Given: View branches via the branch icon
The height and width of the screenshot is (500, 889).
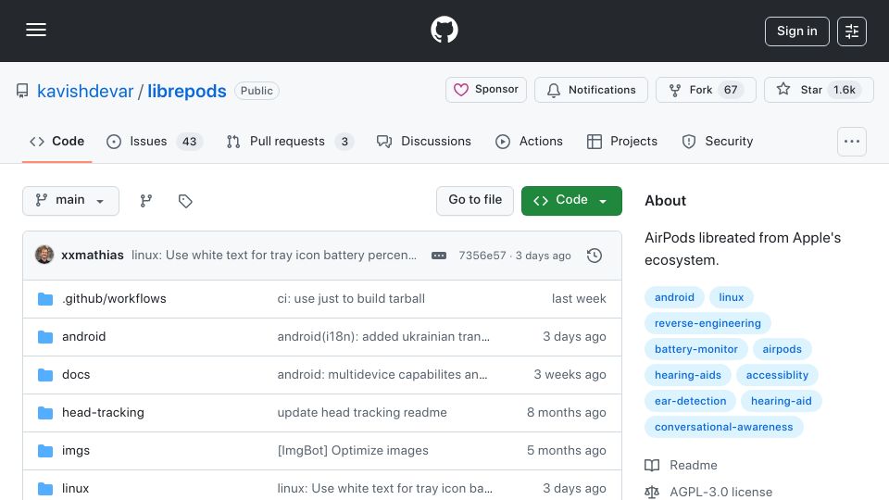Looking at the screenshot, I should point(146,201).
